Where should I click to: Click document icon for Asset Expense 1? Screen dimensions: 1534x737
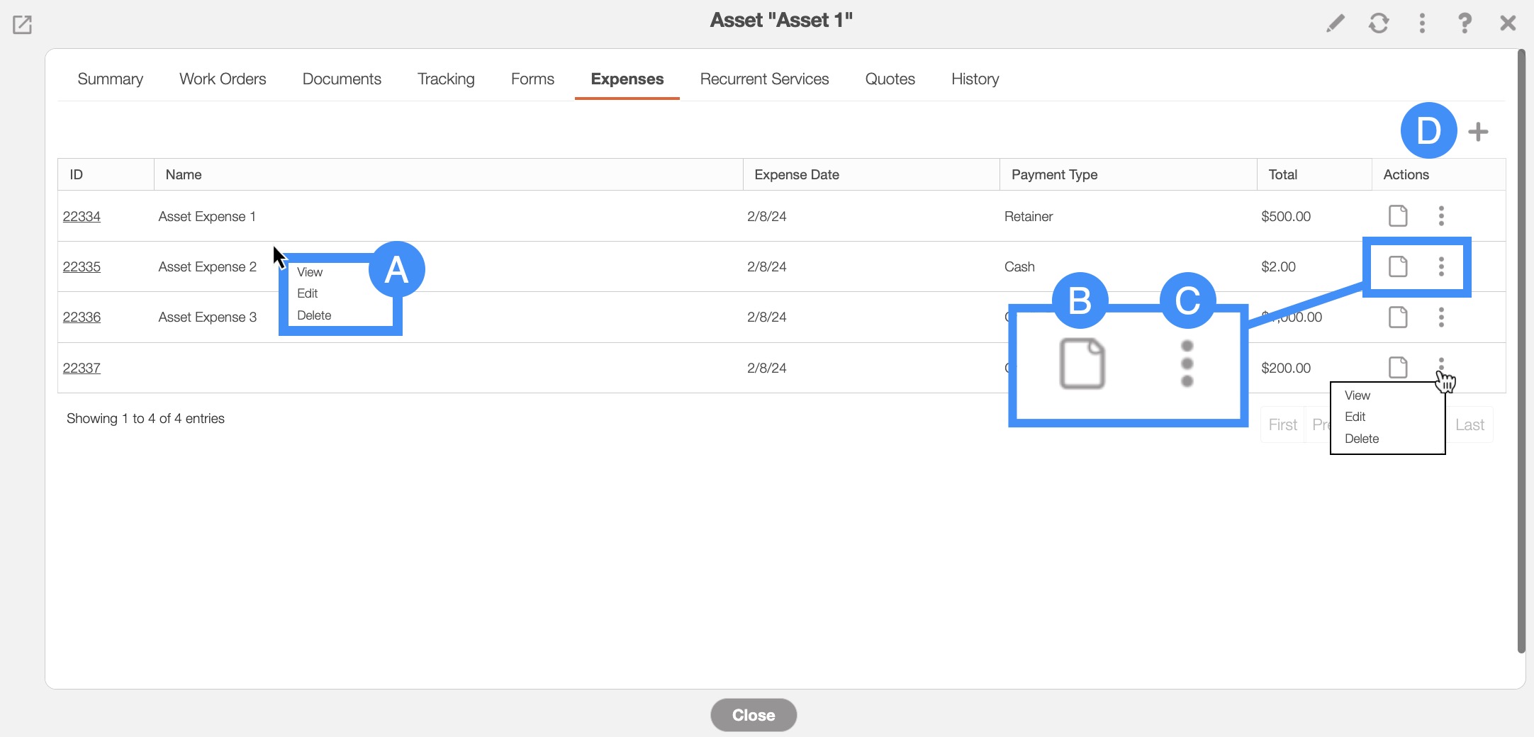[x=1397, y=216]
